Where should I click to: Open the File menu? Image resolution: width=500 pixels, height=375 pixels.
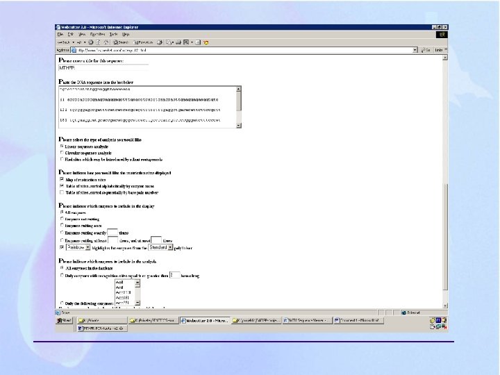pyautogui.click(x=60, y=34)
